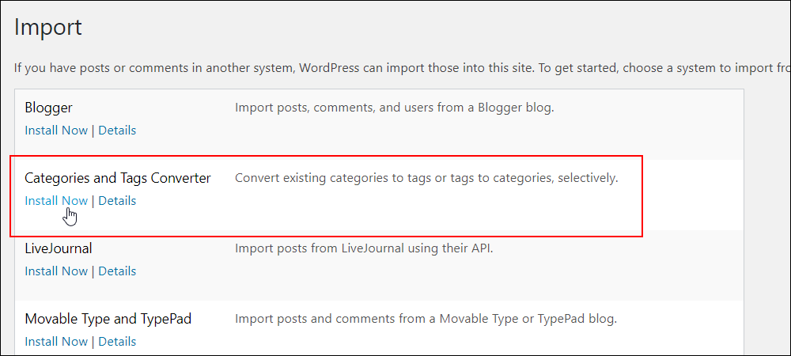791x356 pixels.
Task: Click the separator bar in the LiveJournal row
Action: (x=93, y=271)
